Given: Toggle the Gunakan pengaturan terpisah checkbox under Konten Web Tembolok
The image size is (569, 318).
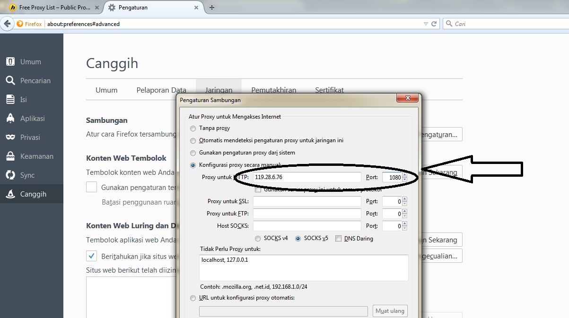Looking at the screenshot, I should [92, 187].
